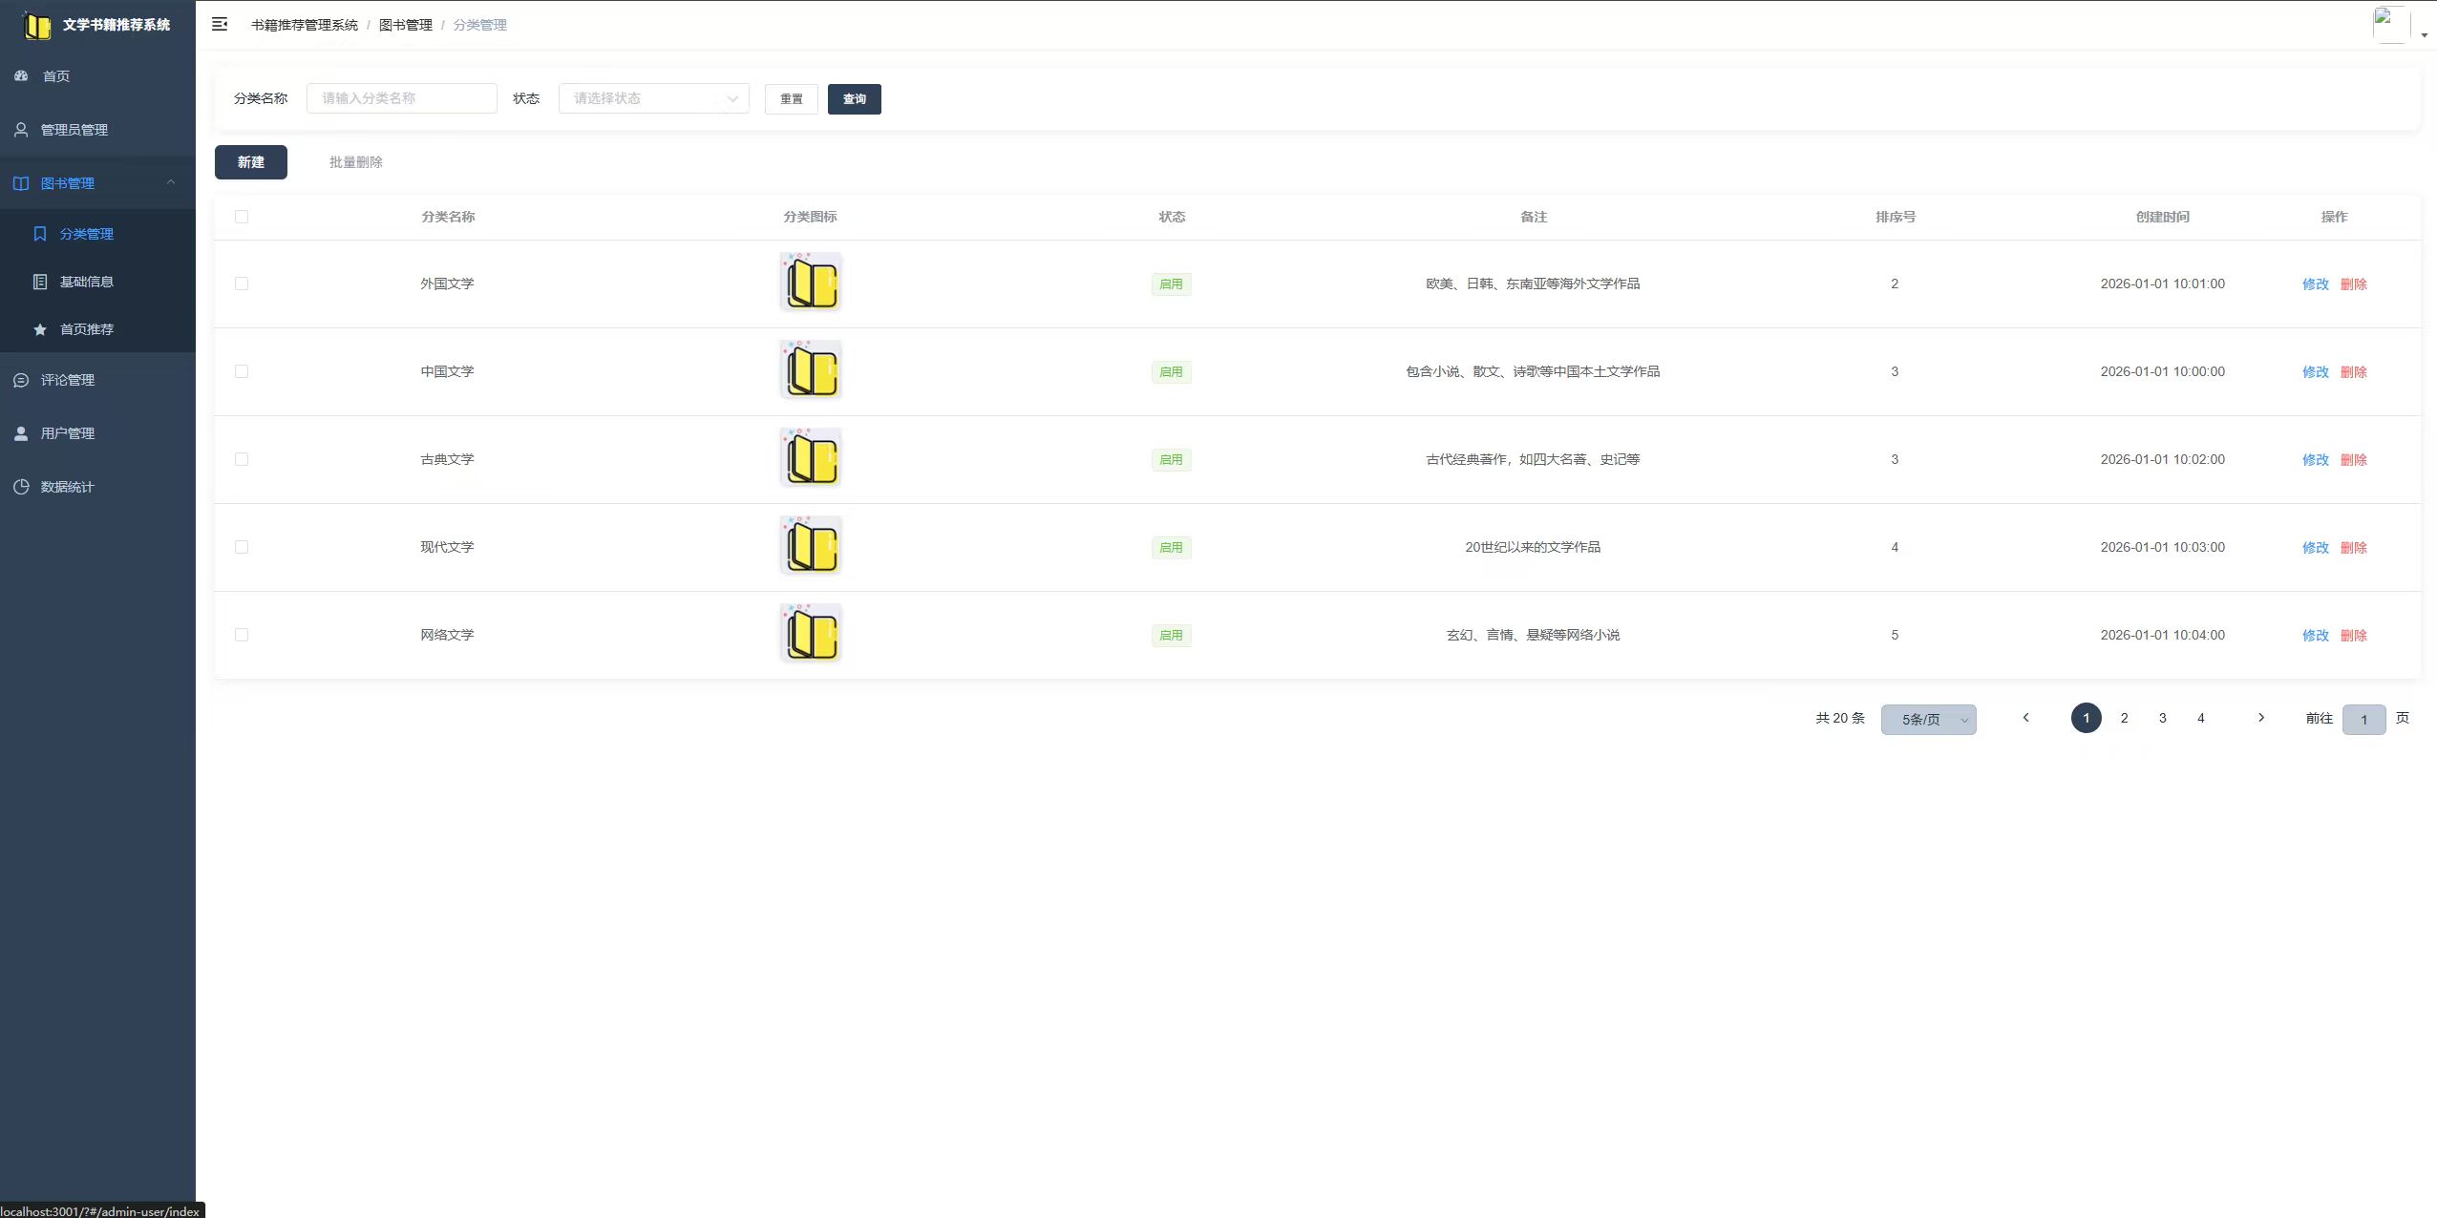Focus the 前往 page number input

(x=2364, y=720)
